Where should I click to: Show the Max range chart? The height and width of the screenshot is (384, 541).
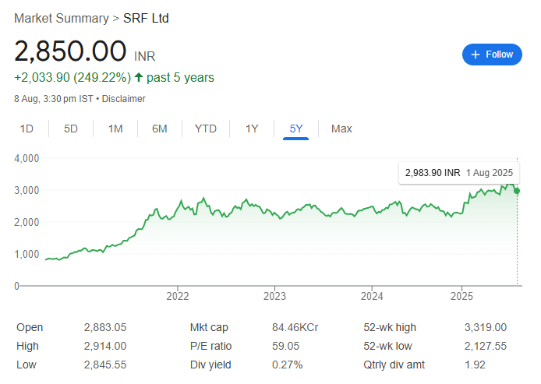(x=341, y=129)
